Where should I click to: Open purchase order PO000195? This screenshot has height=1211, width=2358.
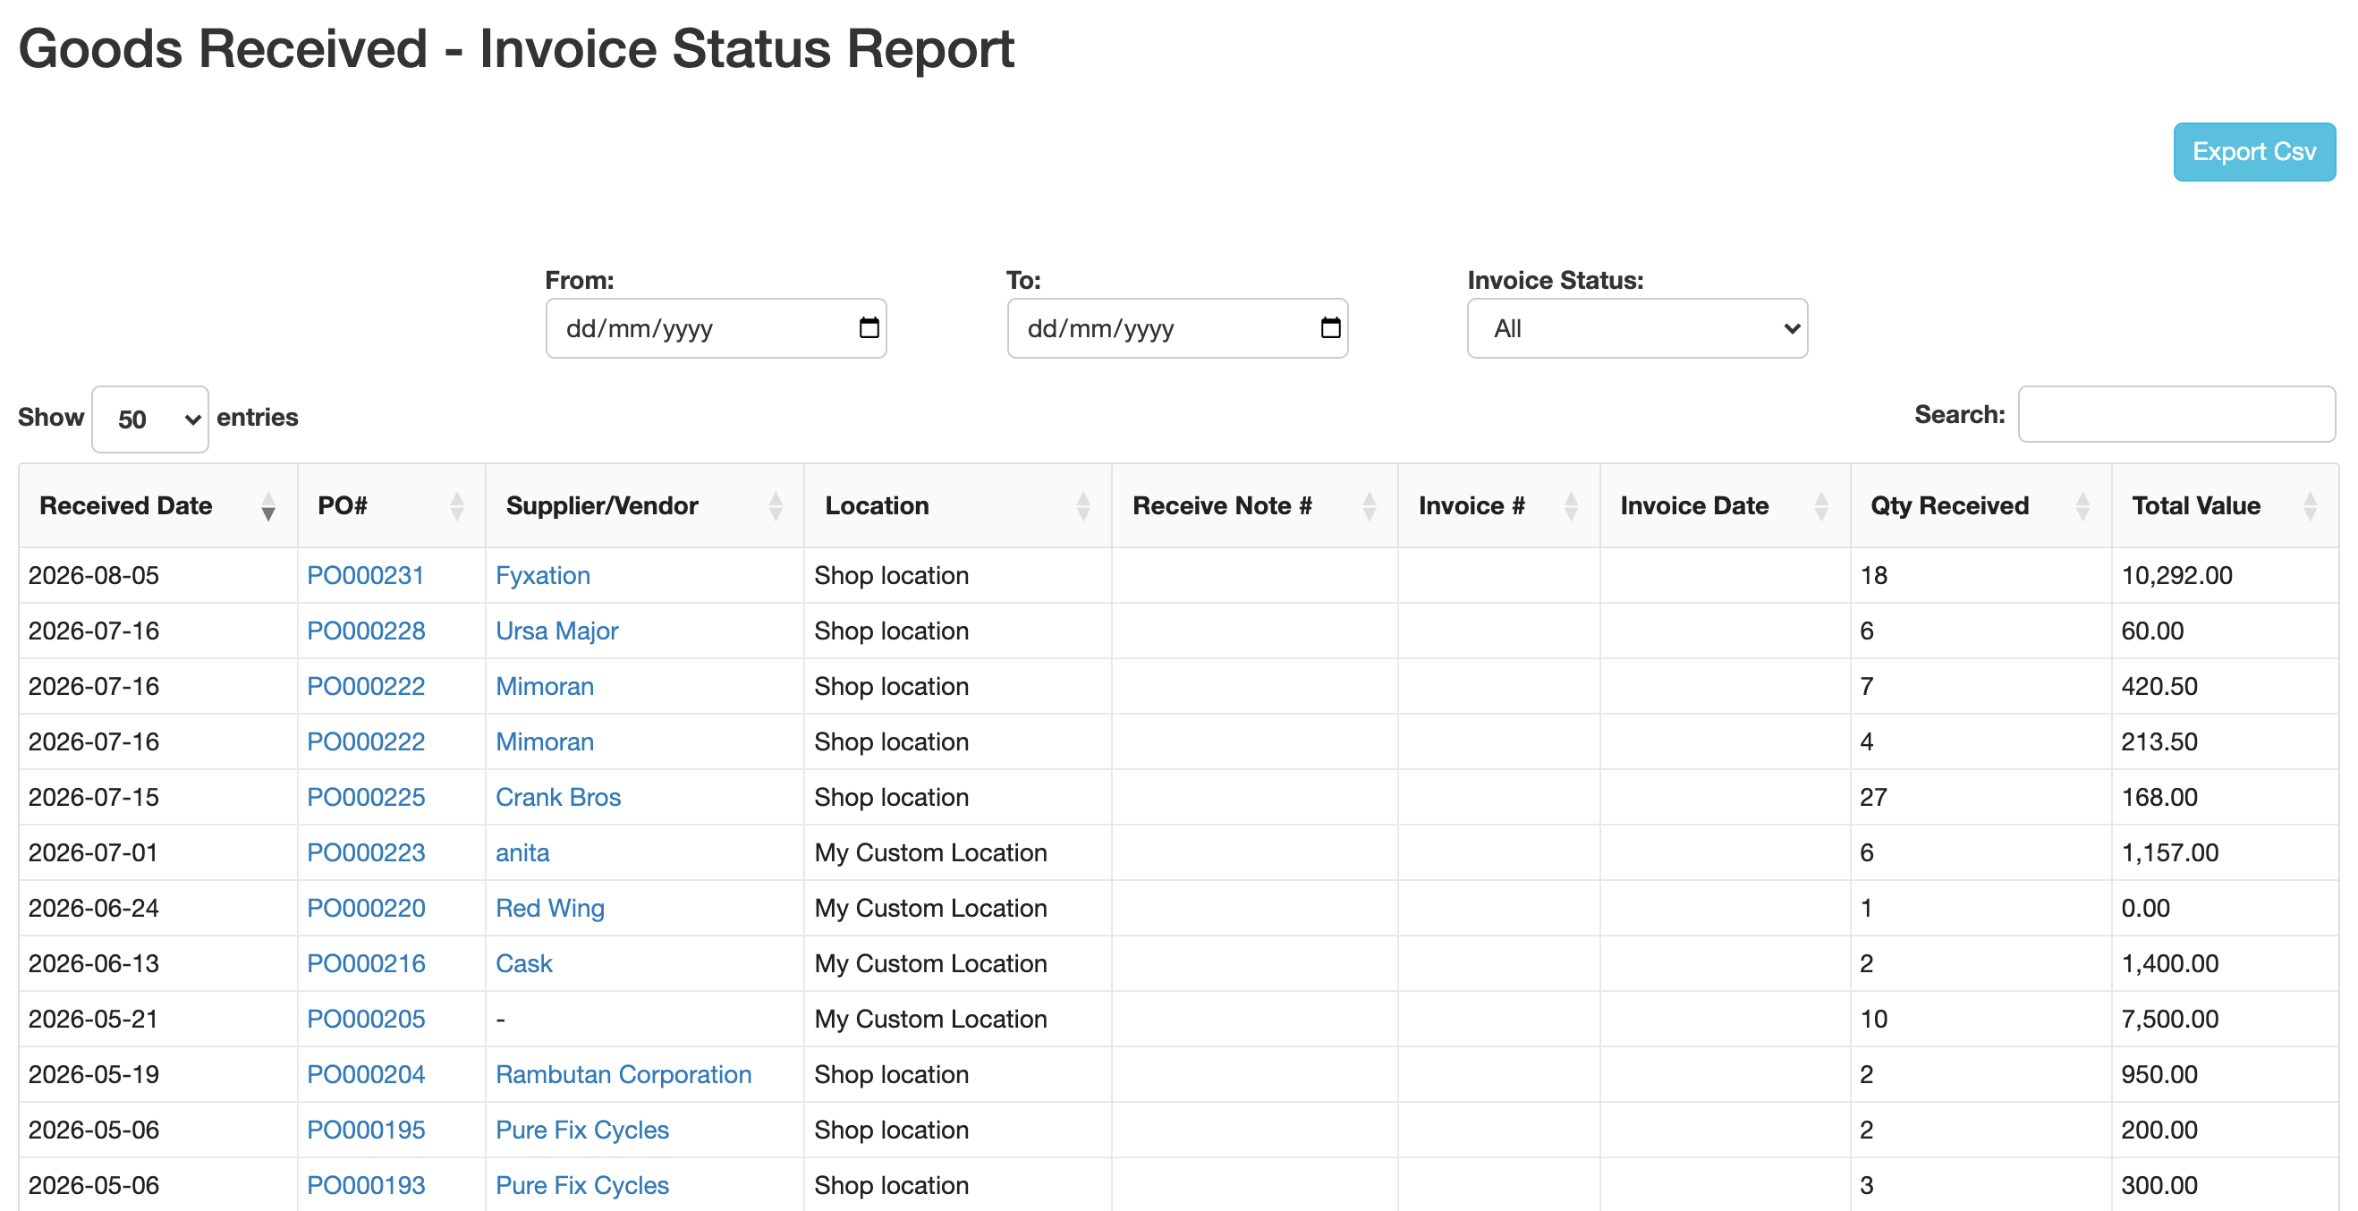pyautogui.click(x=366, y=1131)
